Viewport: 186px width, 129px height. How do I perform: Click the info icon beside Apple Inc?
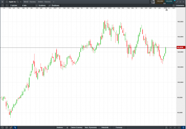7,2
